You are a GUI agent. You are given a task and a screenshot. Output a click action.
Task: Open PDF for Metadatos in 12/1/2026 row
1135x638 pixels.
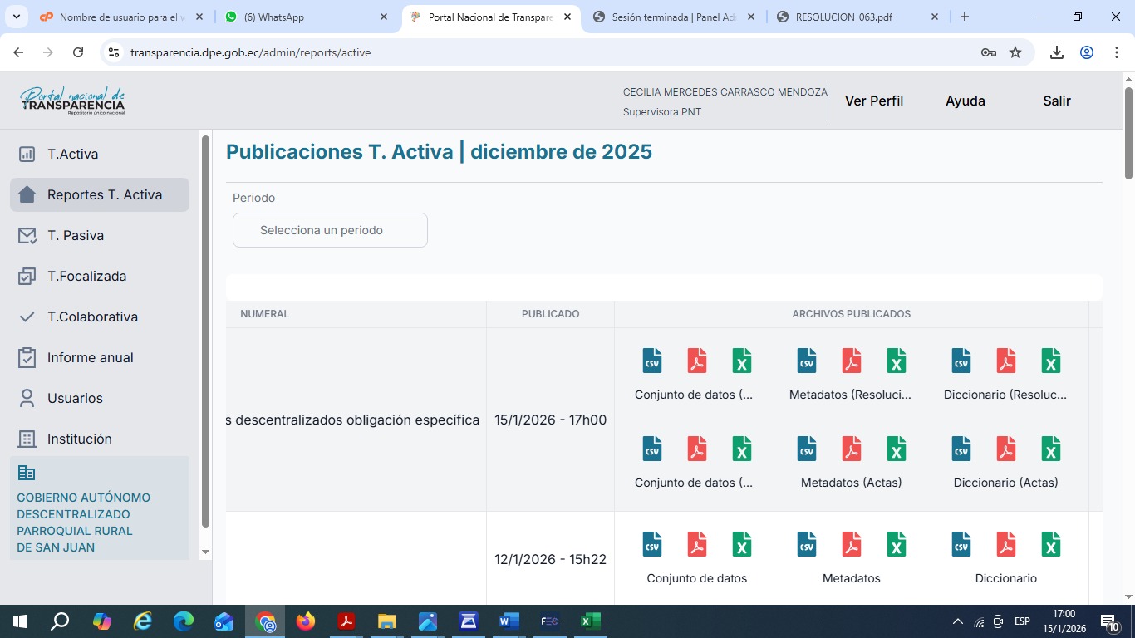[852, 544]
